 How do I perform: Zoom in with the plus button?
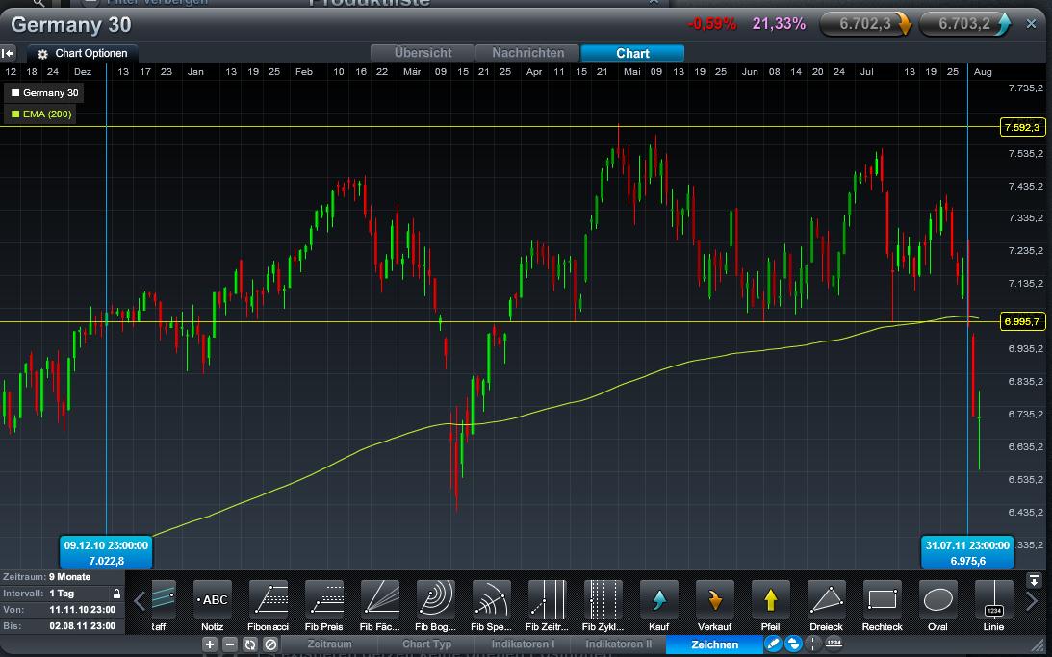(x=210, y=644)
